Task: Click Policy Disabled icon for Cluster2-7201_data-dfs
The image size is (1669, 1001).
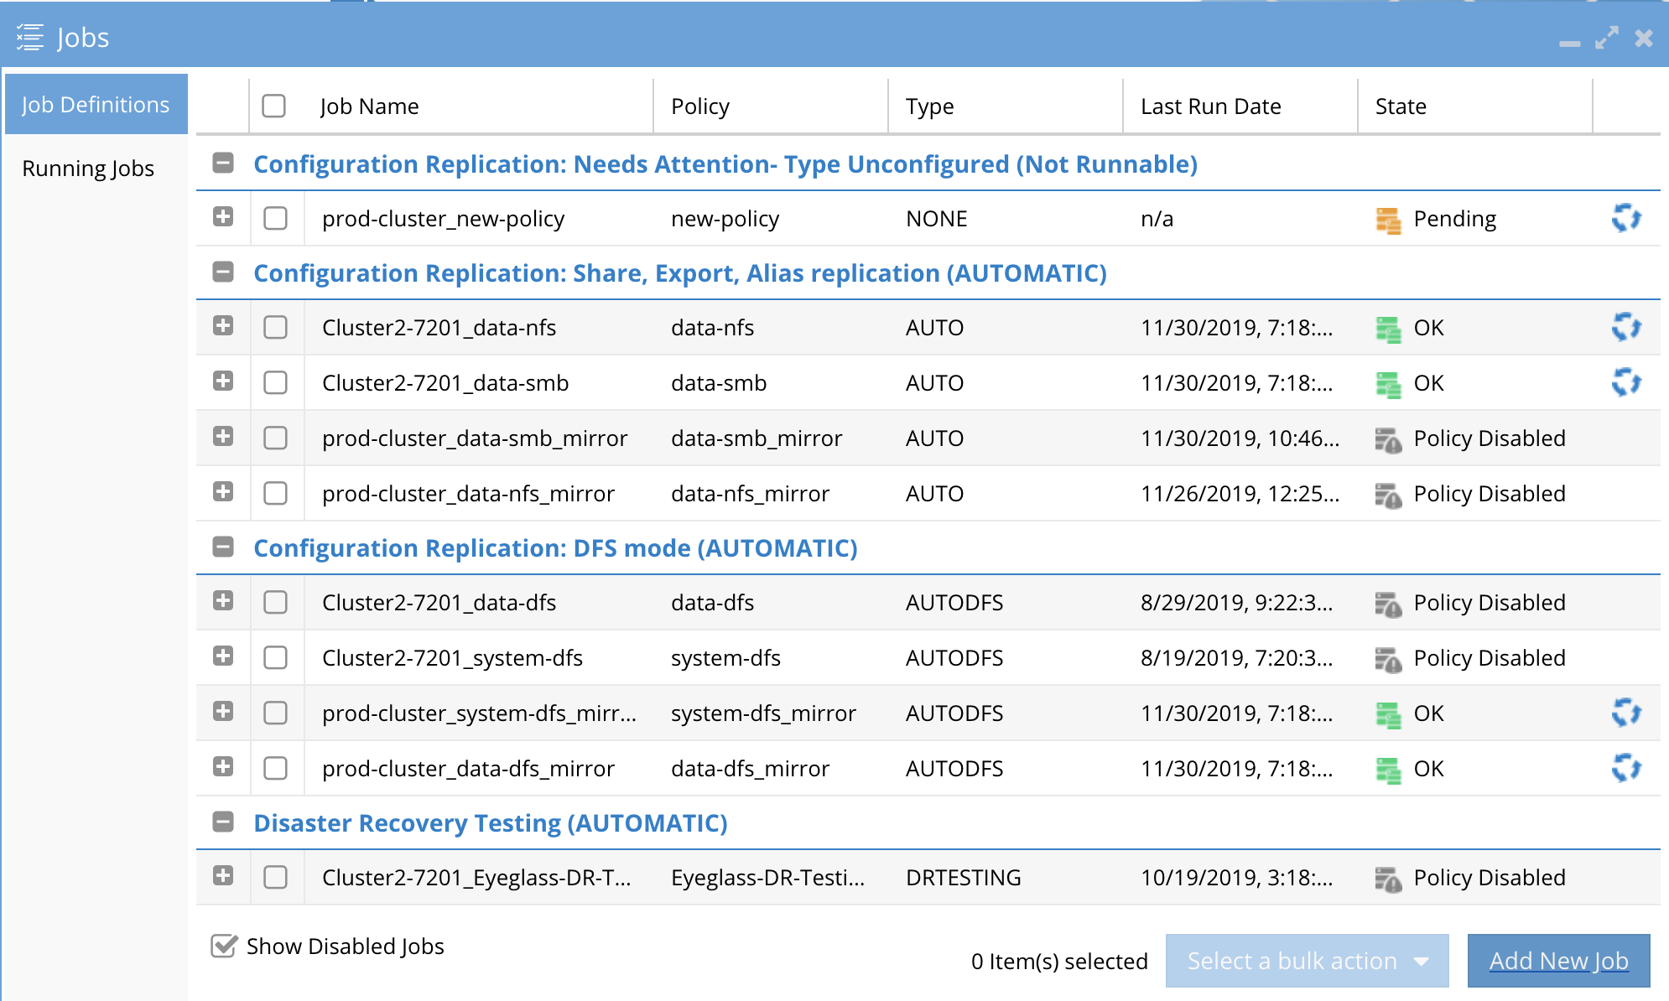Action: point(1388,604)
